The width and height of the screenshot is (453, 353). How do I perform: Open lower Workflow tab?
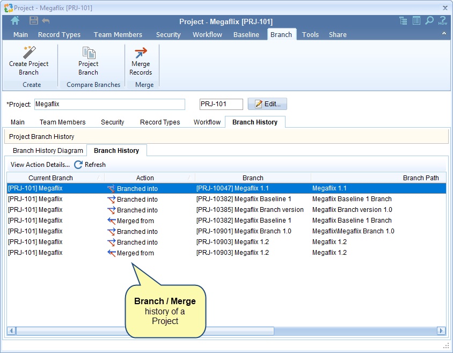pos(207,122)
